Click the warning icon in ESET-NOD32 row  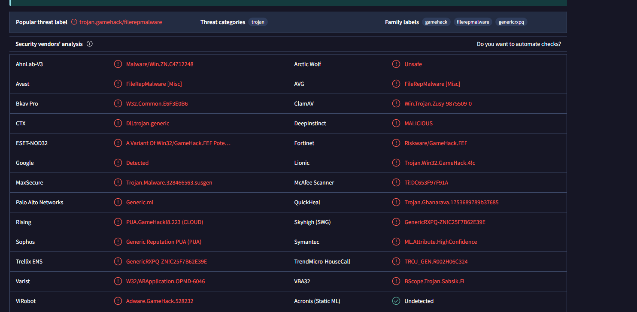point(118,143)
